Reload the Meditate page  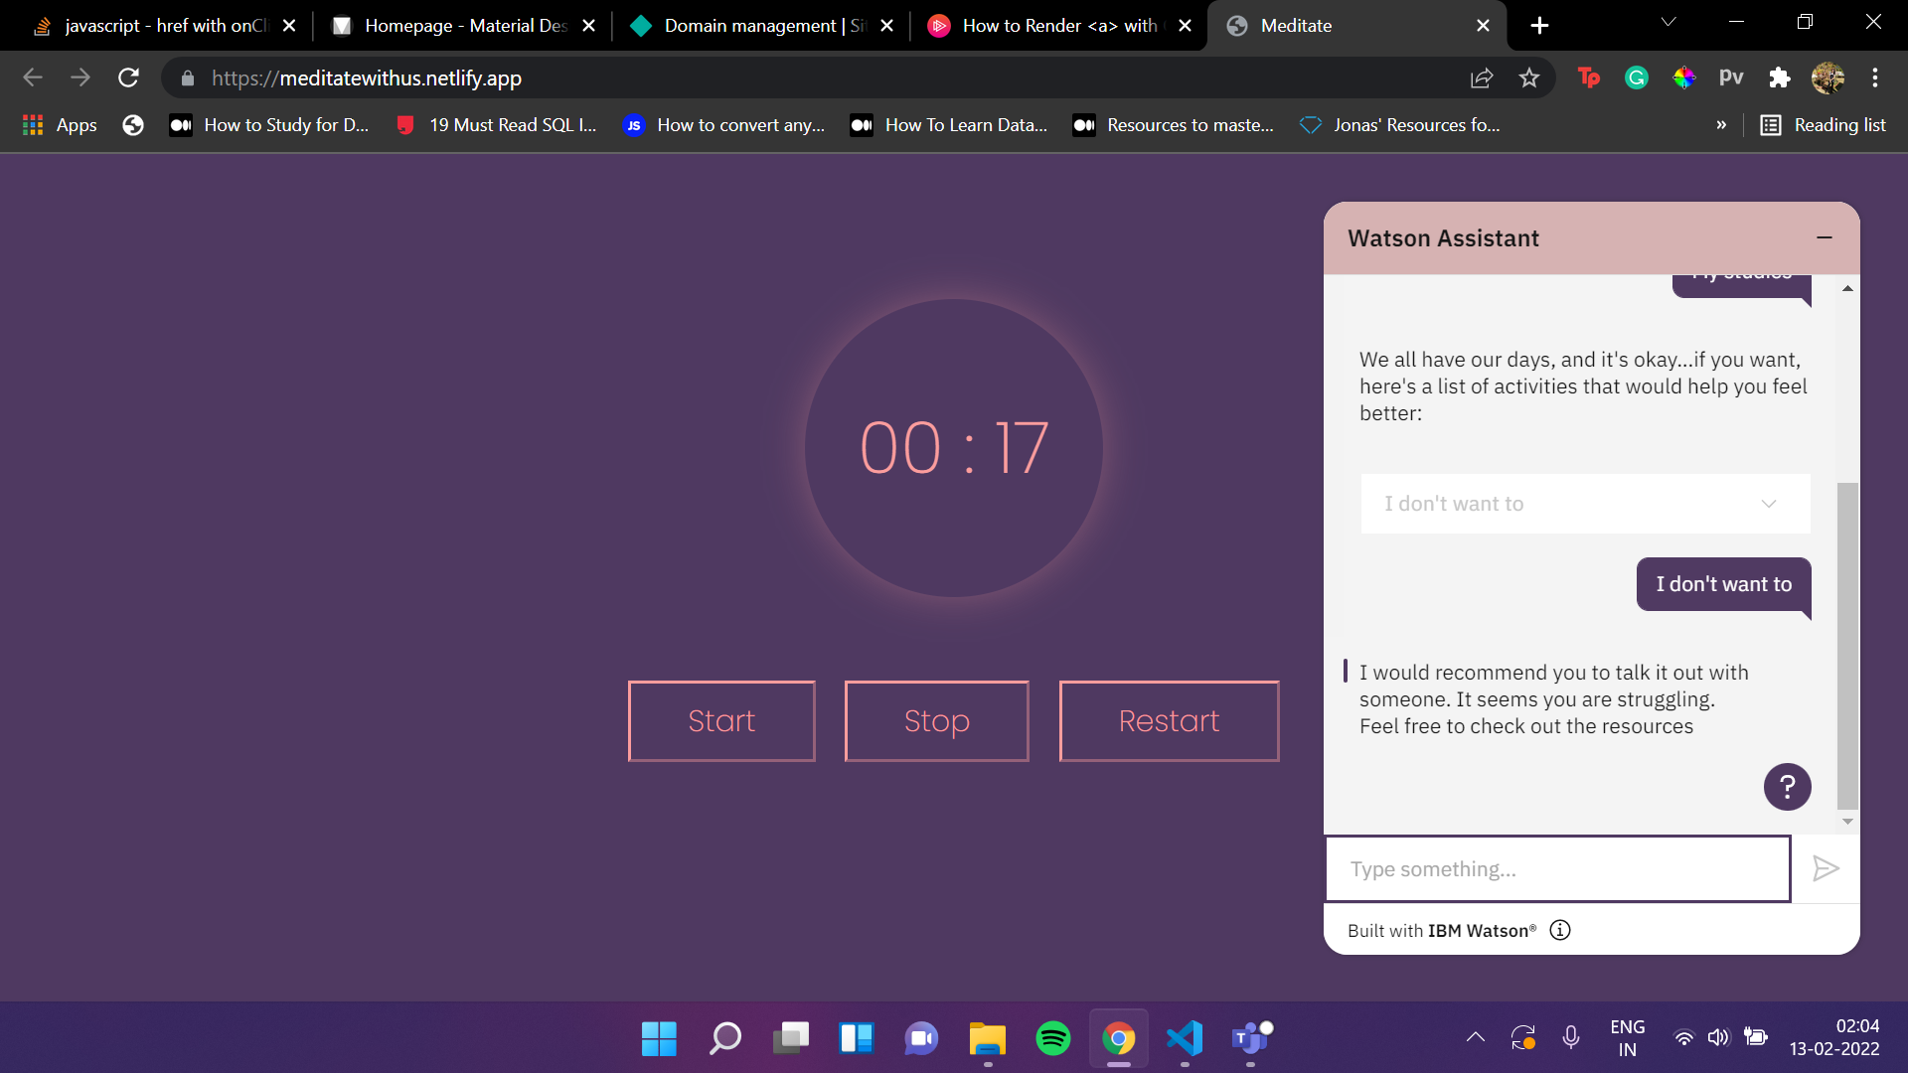tap(128, 77)
